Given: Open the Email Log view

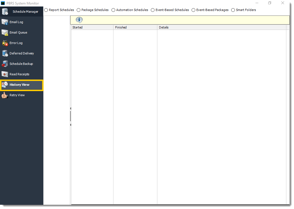Looking at the screenshot, I should pyautogui.click(x=22, y=22).
